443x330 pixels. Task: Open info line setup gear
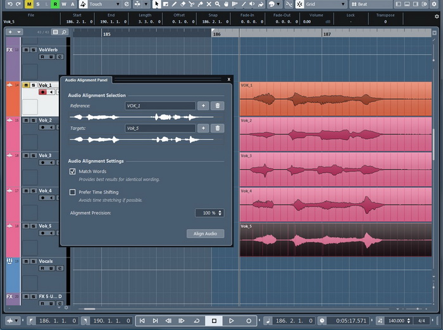tap(437, 16)
